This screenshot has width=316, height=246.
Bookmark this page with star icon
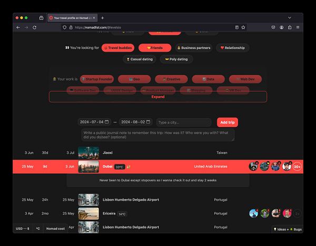243,27
